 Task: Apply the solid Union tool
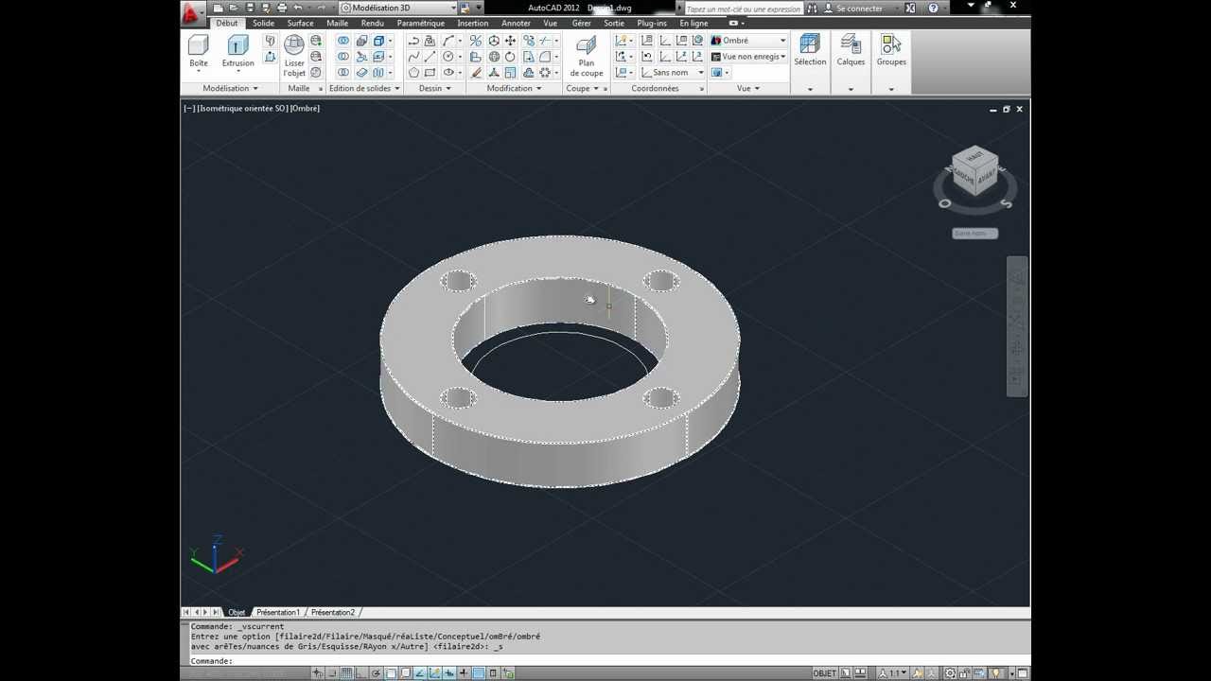pyautogui.click(x=343, y=41)
